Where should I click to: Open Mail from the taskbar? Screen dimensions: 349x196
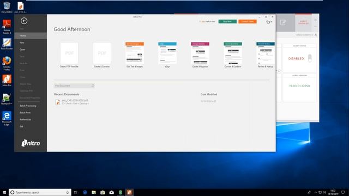(x=111, y=192)
